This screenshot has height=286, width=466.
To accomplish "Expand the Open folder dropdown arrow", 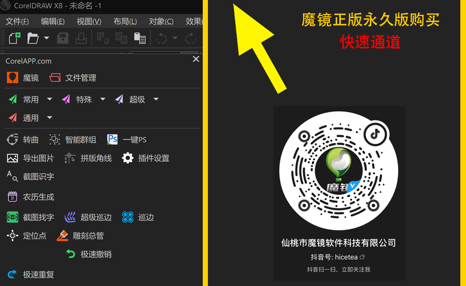I will pos(47,38).
